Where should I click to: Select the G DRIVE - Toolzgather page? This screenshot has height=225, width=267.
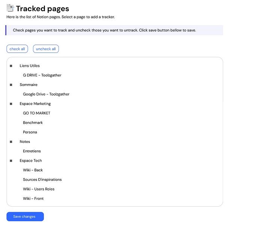[x=42, y=75]
